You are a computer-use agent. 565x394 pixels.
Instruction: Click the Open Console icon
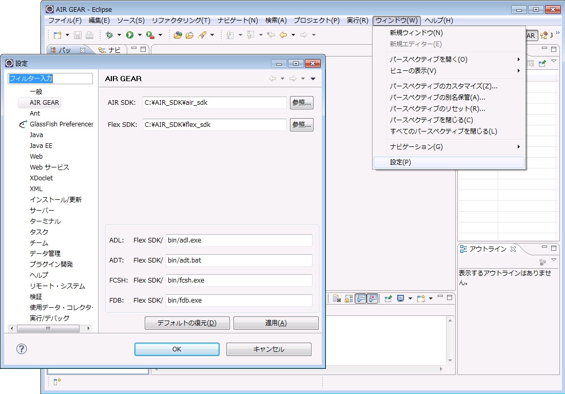coord(421,298)
